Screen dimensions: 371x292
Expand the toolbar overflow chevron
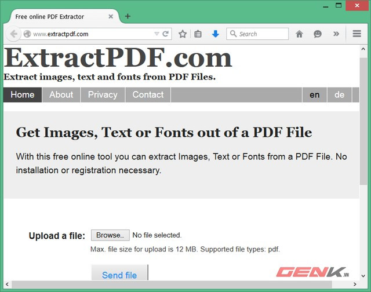(336, 34)
